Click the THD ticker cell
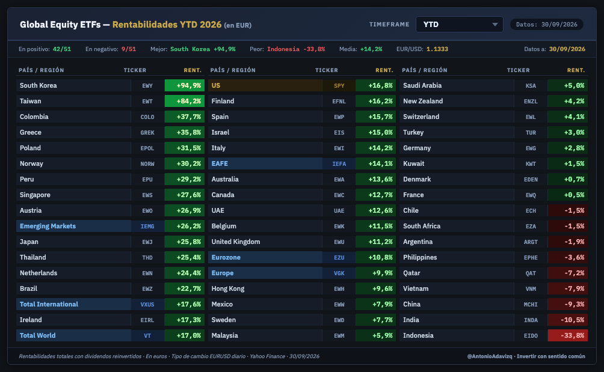Image resolution: width=604 pixels, height=372 pixels. (x=147, y=257)
